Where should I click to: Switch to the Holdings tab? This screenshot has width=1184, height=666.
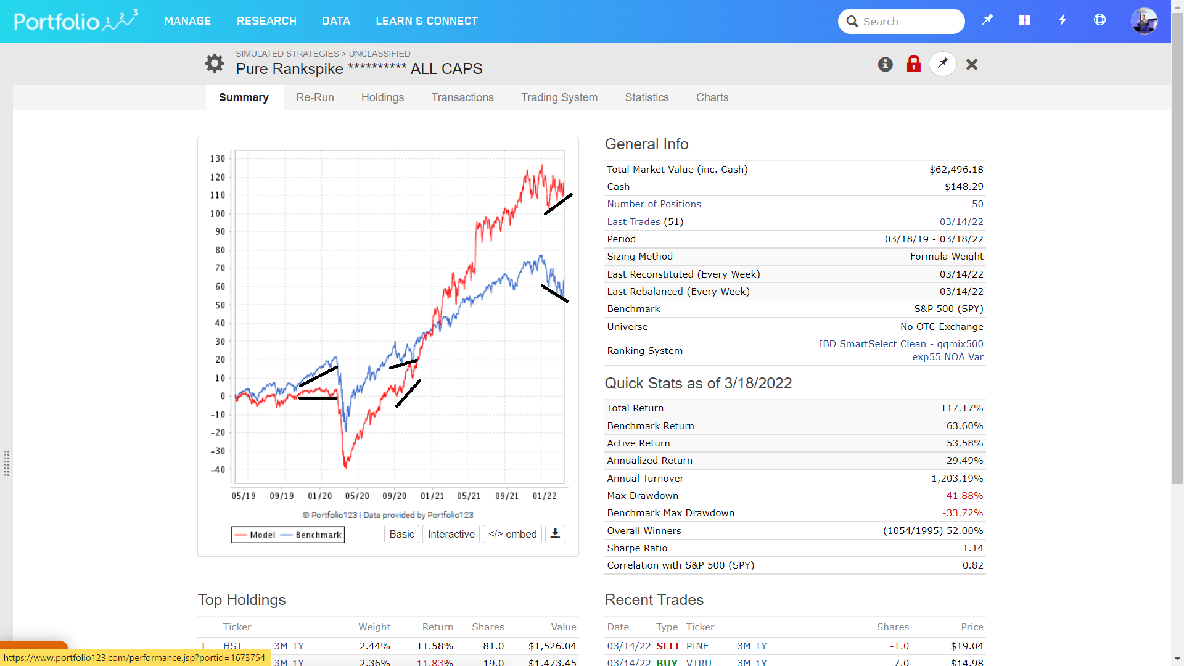pos(382,97)
